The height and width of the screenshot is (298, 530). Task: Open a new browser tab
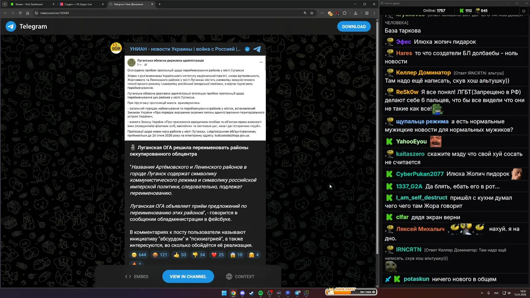coord(160,4)
